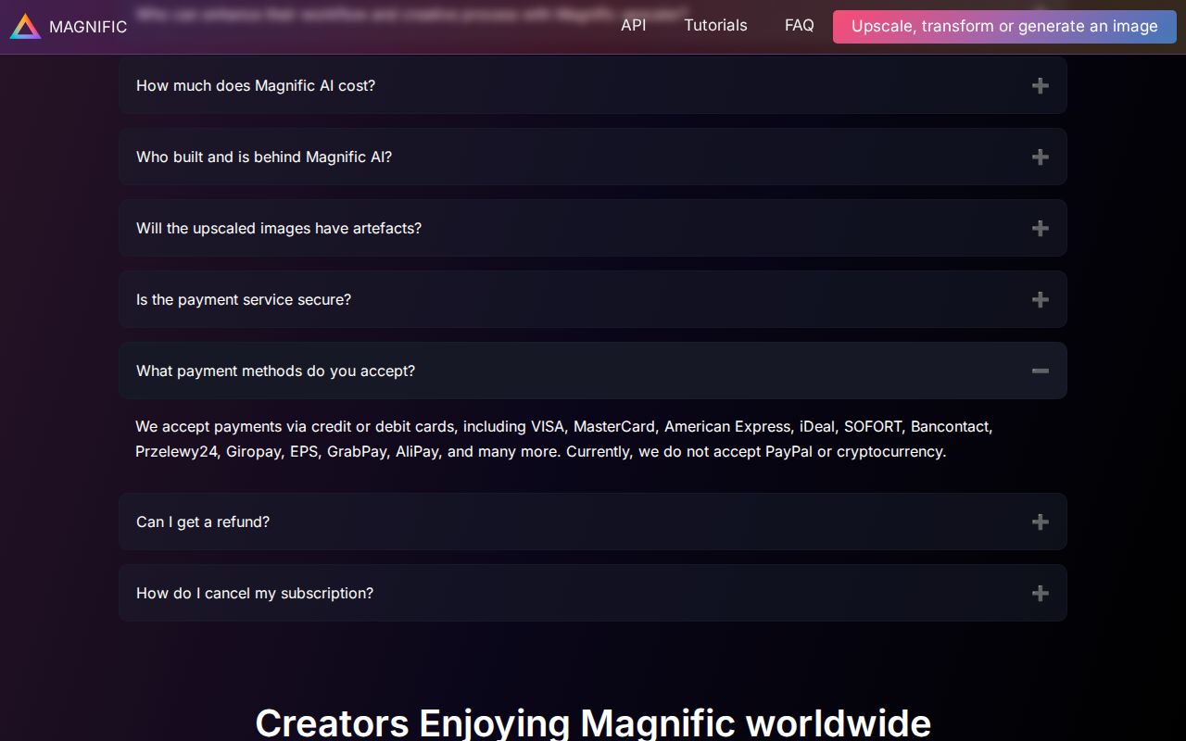Go to FAQ in the top navigation

[799, 26]
